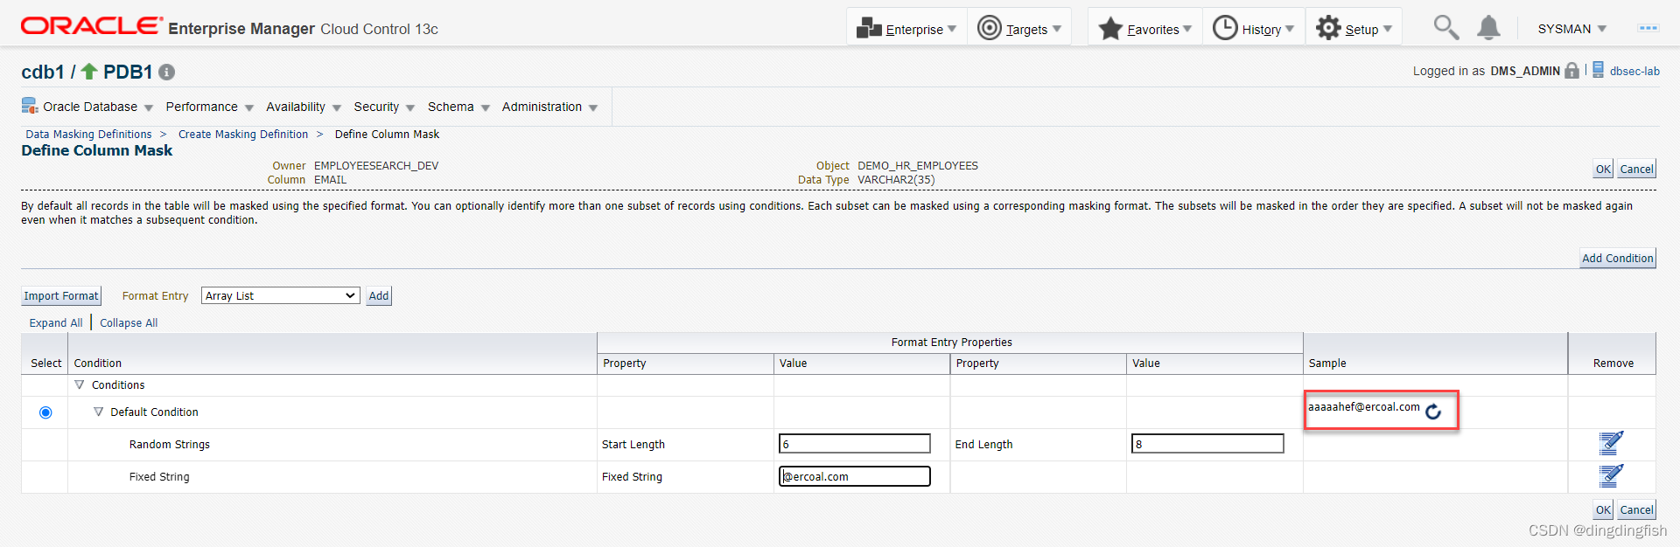Open the Administration menu
The width and height of the screenshot is (1680, 547).
[x=549, y=107]
